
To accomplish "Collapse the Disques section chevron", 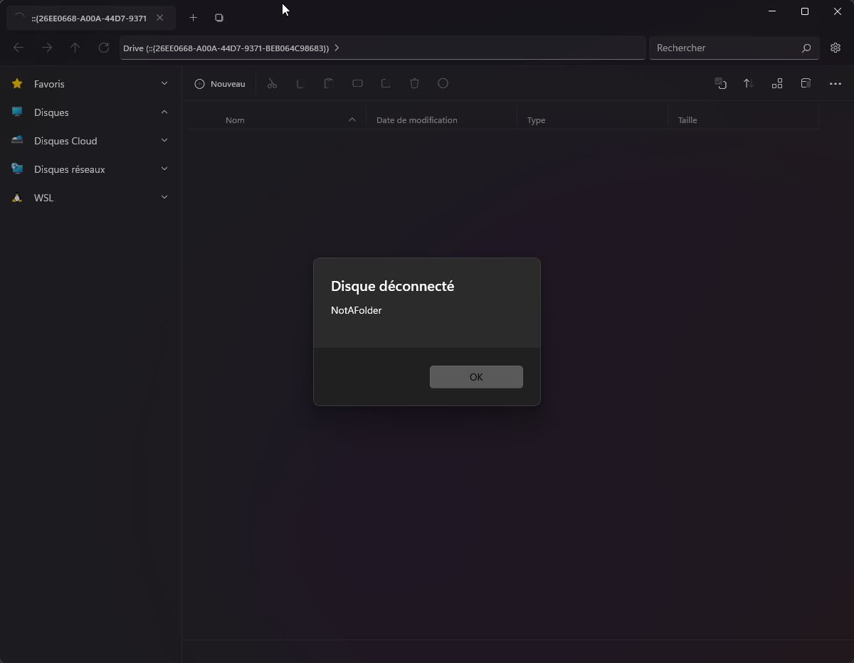I will tap(164, 112).
